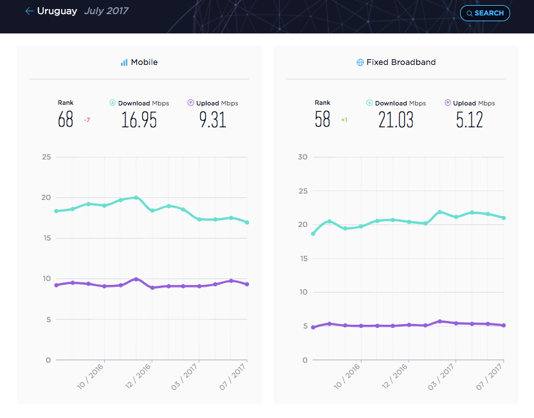The width and height of the screenshot is (534, 418).
Task: Click the Fixed Broadband rank change +1
Action: (344, 120)
